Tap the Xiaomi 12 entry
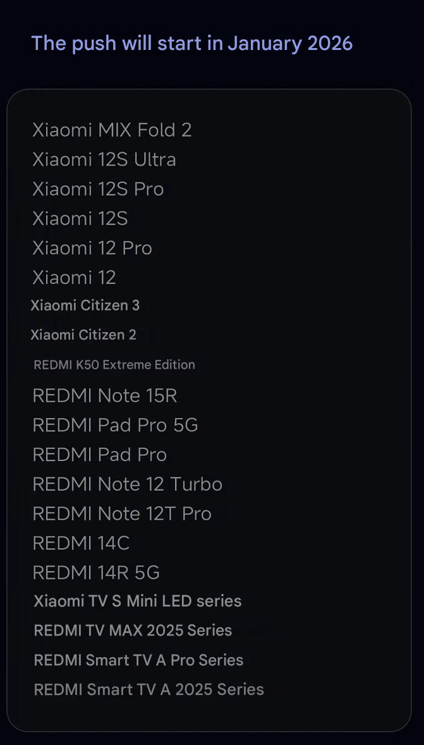Image resolution: width=424 pixels, height=745 pixels. tap(74, 278)
